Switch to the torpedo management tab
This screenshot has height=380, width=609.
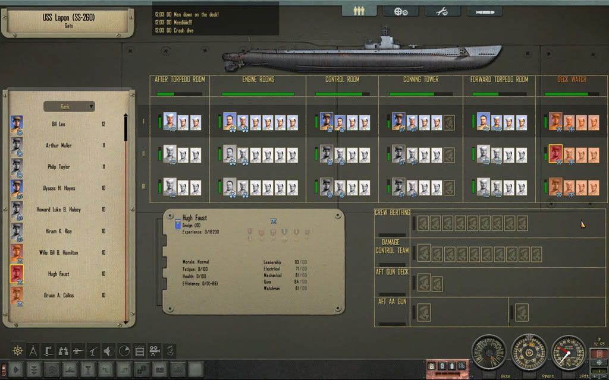point(485,11)
